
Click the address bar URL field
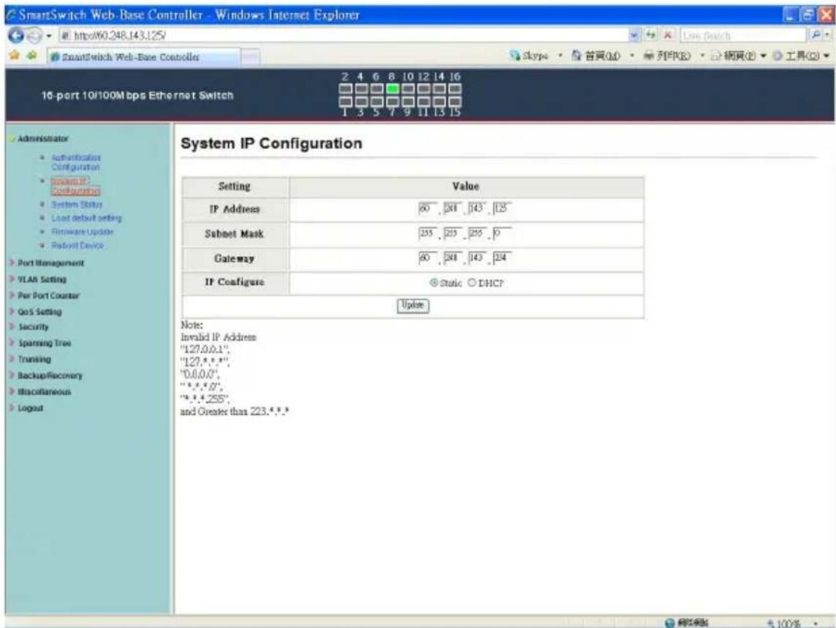[x=344, y=36]
